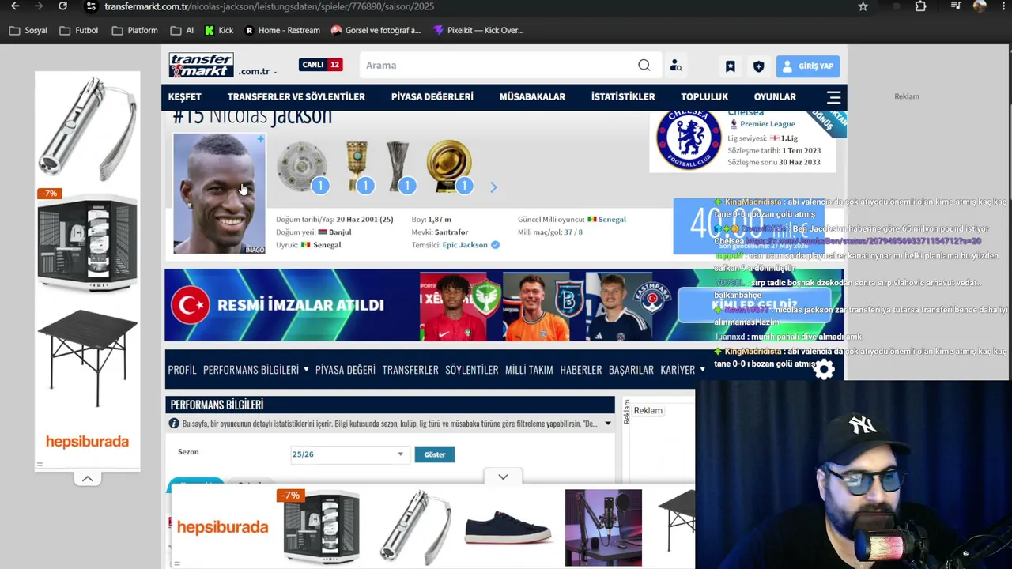Open the MİLLİ TAKIM tab
The height and width of the screenshot is (569, 1012).
coord(529,370)
